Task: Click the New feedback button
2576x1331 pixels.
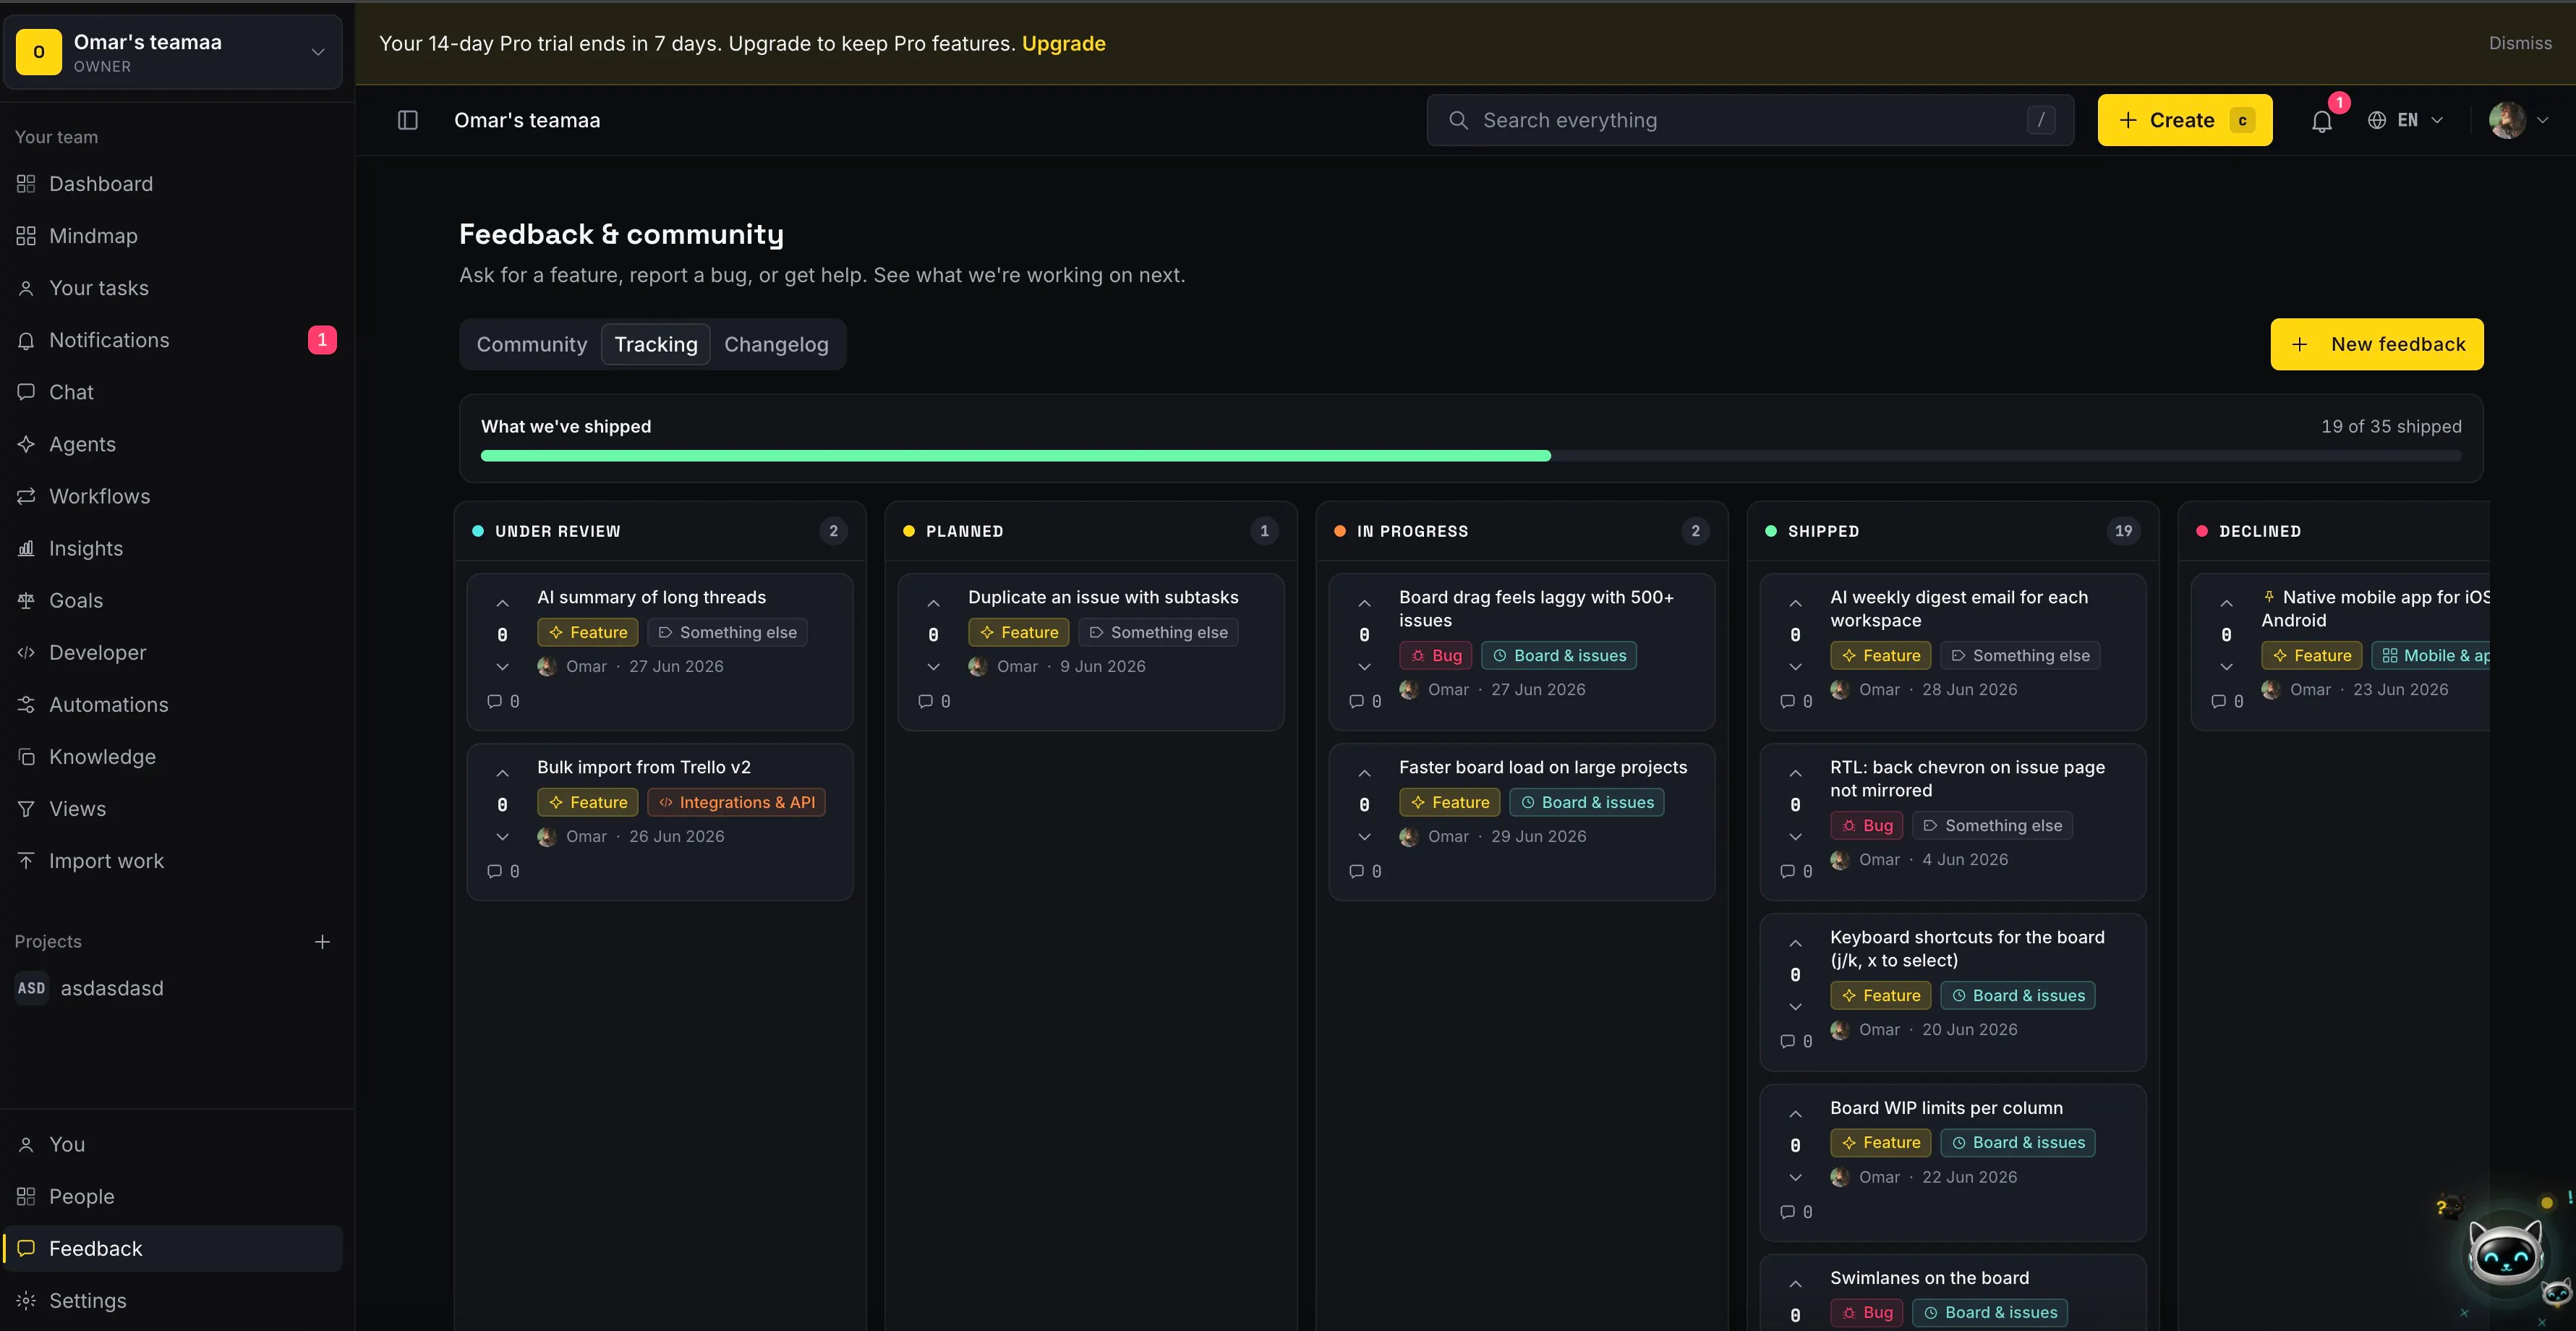Action: 2376,344
